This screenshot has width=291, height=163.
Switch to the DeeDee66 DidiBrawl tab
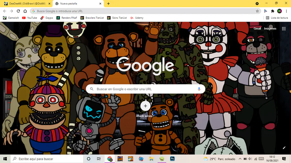tap(27, 4)
